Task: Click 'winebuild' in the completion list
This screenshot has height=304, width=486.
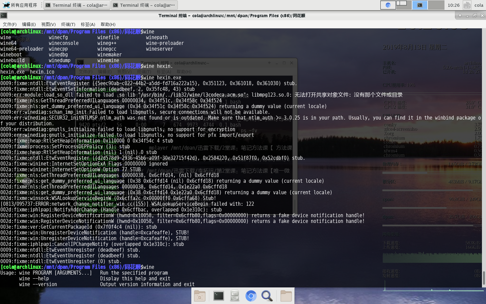Action: [12, 60]
